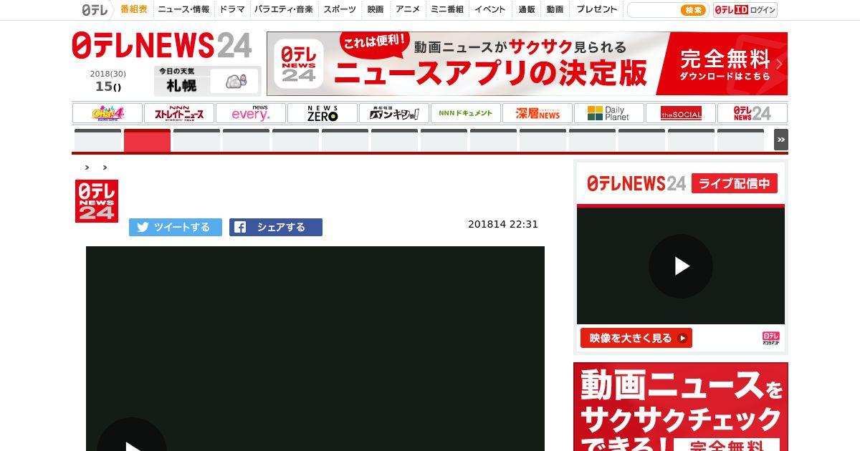Open ミニ番組 menu item

point(447,9)
